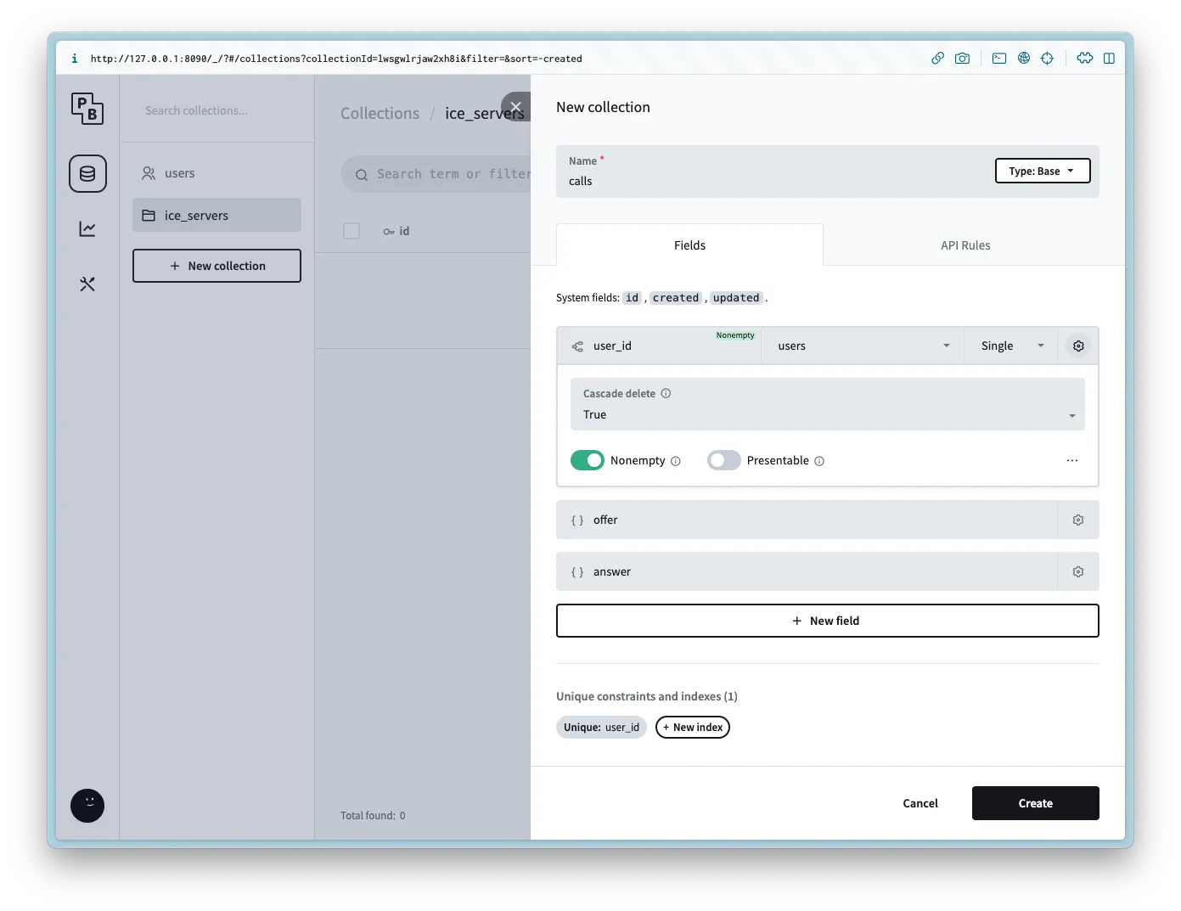
Task: Open settings gear for the answer field
Action: click(x=1077, y=572)
